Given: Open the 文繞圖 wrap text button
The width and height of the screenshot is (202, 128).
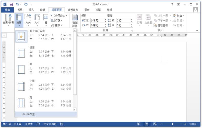Looking at the screenshot, I should 148,20.
